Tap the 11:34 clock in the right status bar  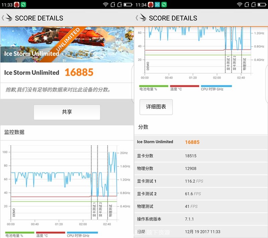click(141, 5)
